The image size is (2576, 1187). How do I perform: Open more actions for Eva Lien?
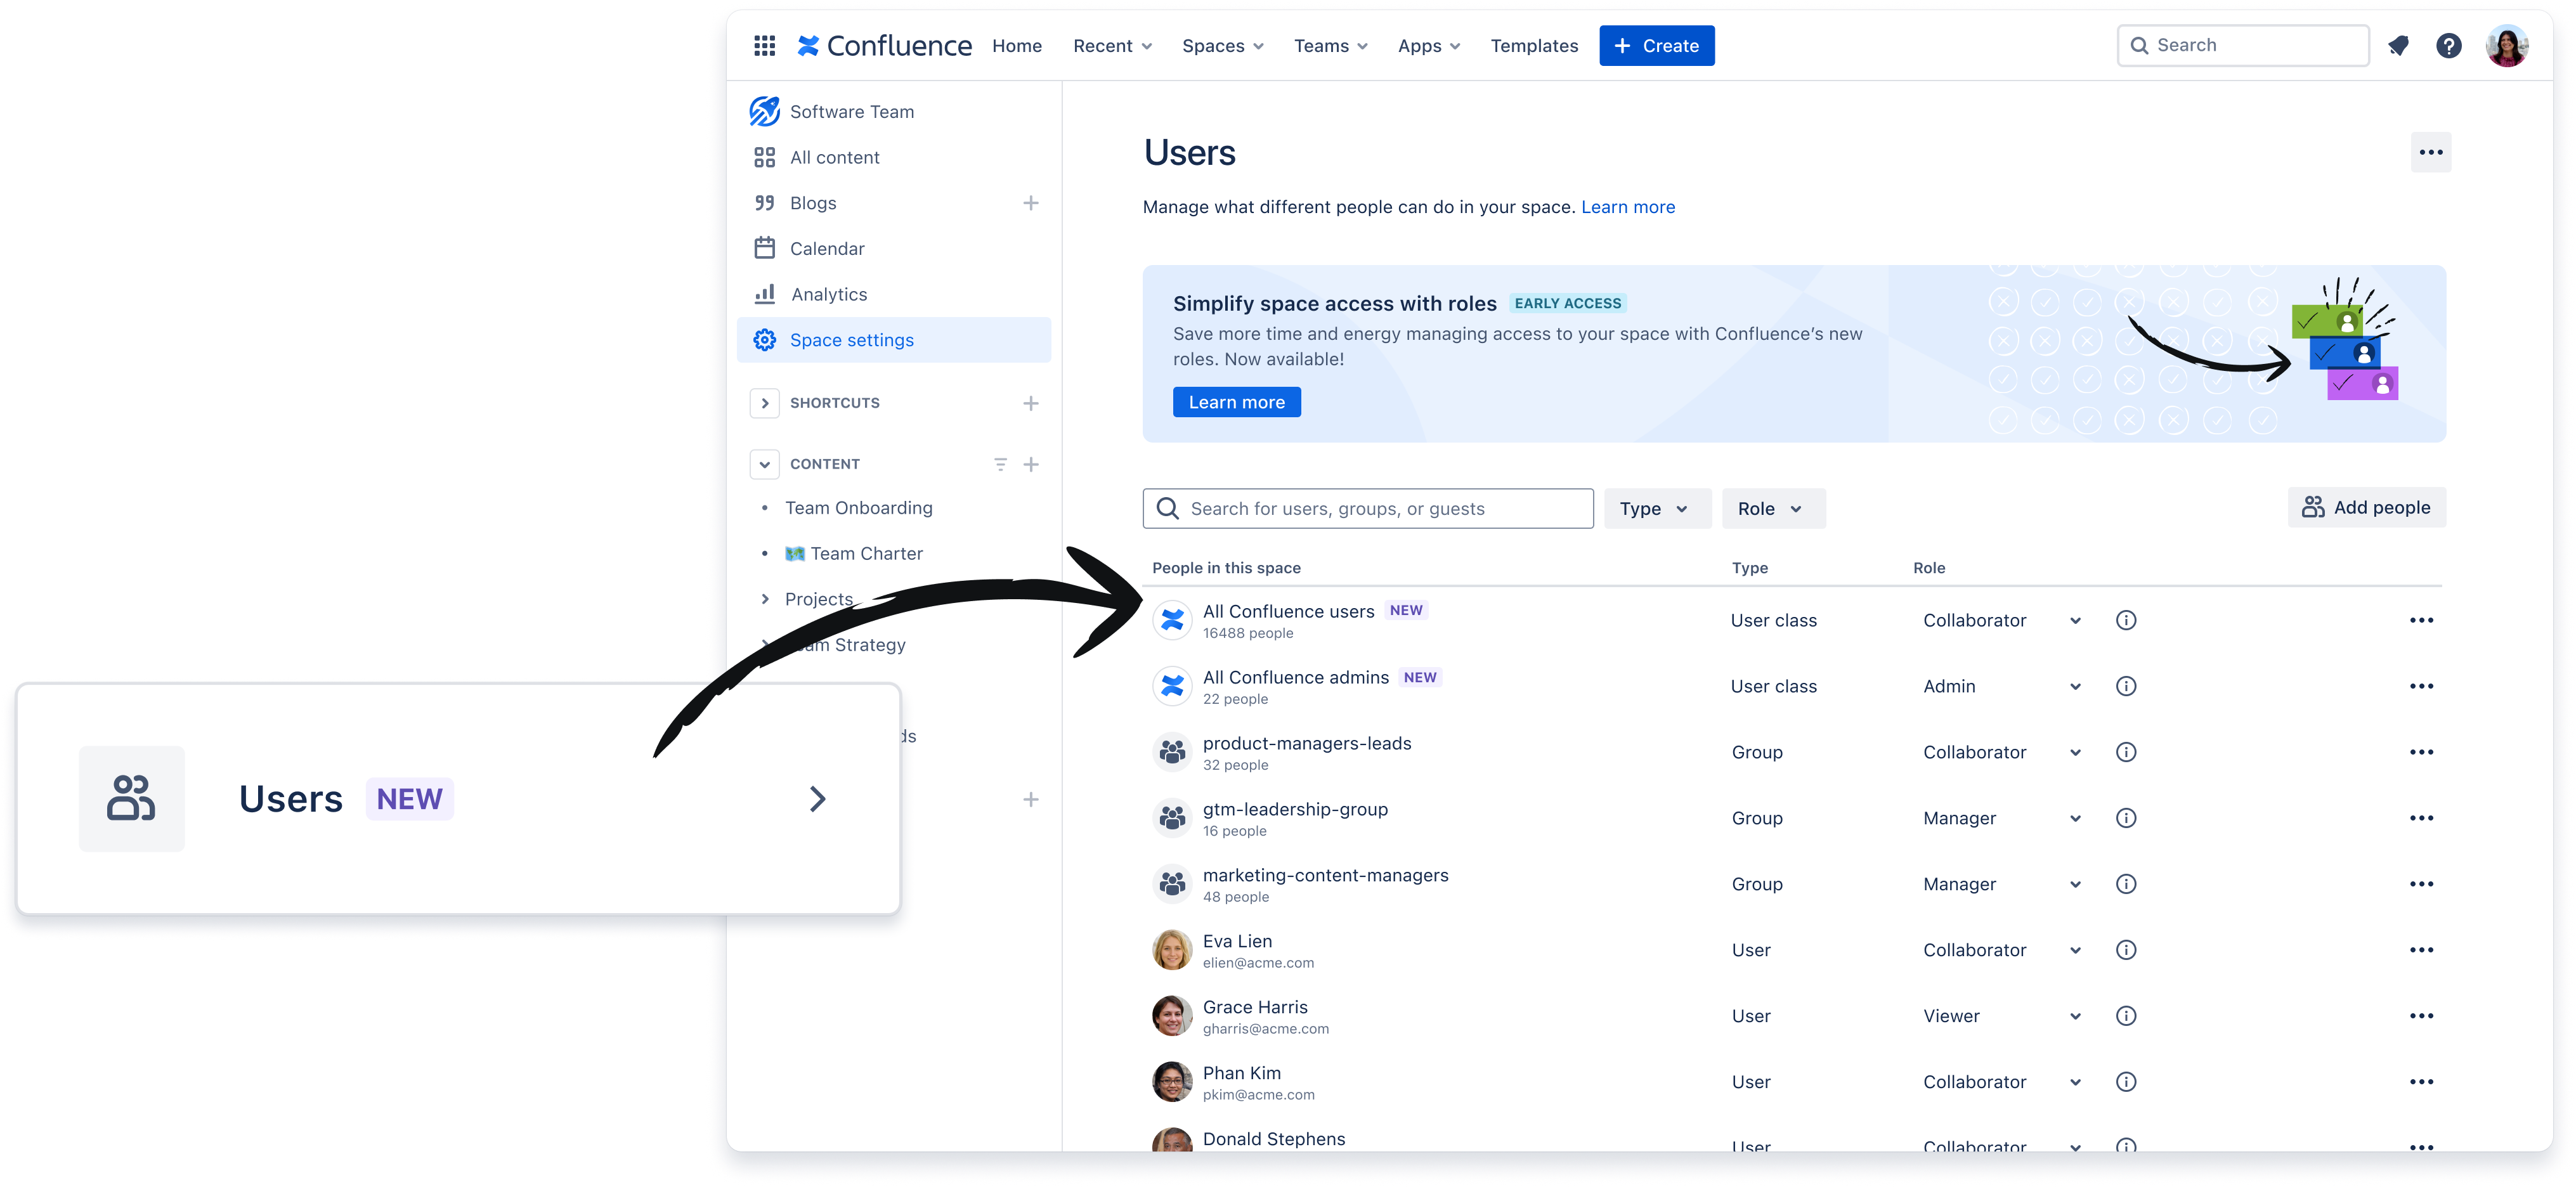(2422, 949)
